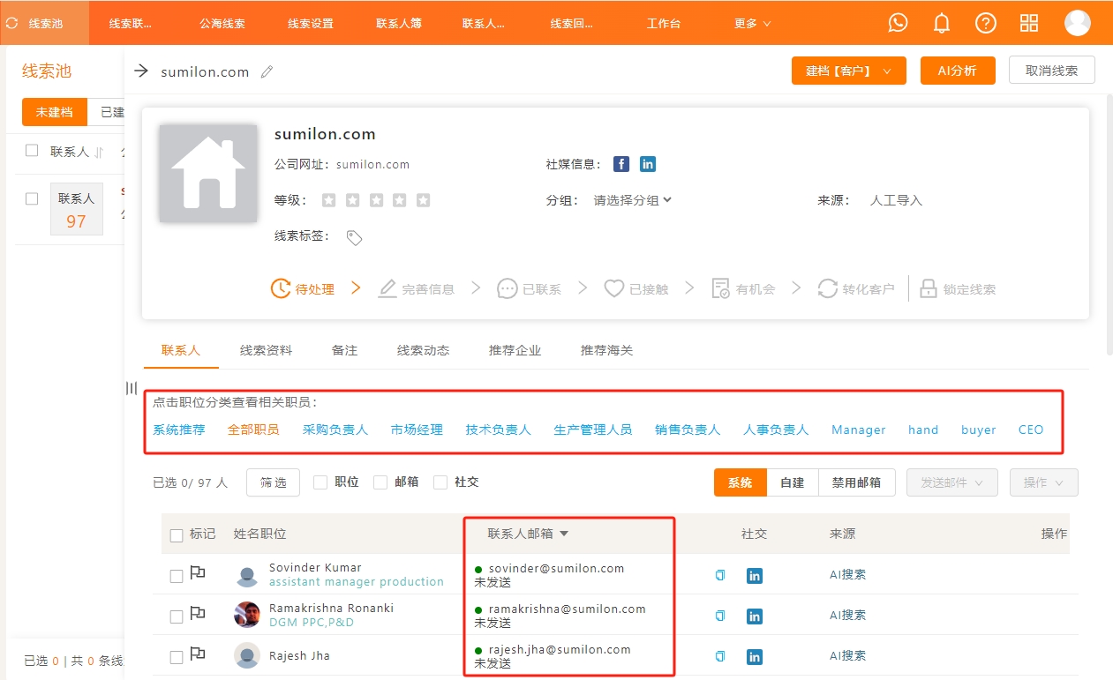Click the back arrow beside sumilon.com
This screenshot has width=1113, height=680.
point(141,71)
